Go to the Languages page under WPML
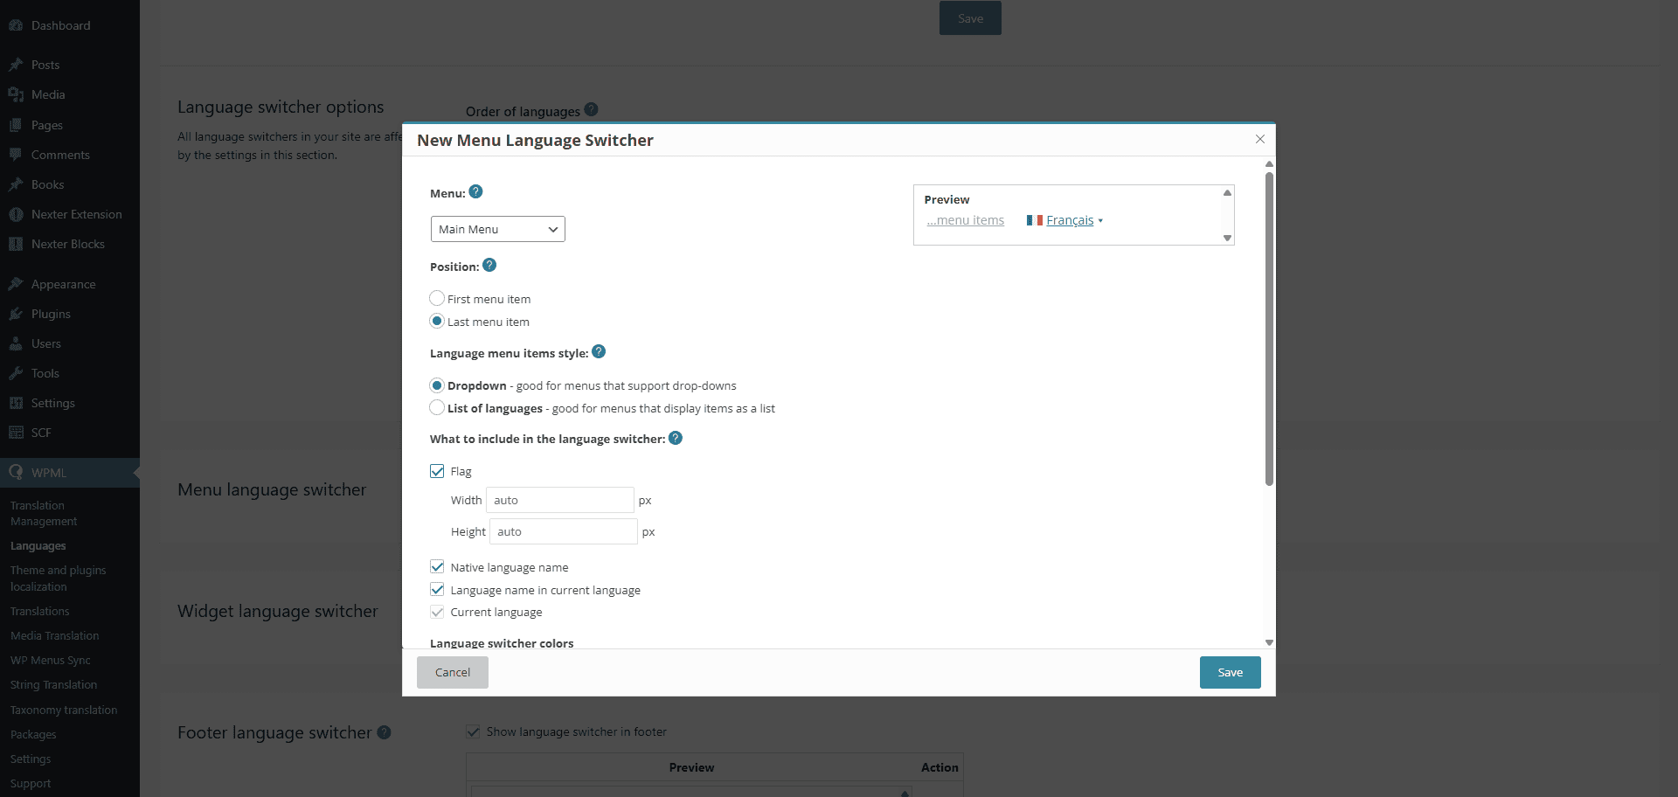Viewport: 1678px width, 797px height. [x=38, y=545]
